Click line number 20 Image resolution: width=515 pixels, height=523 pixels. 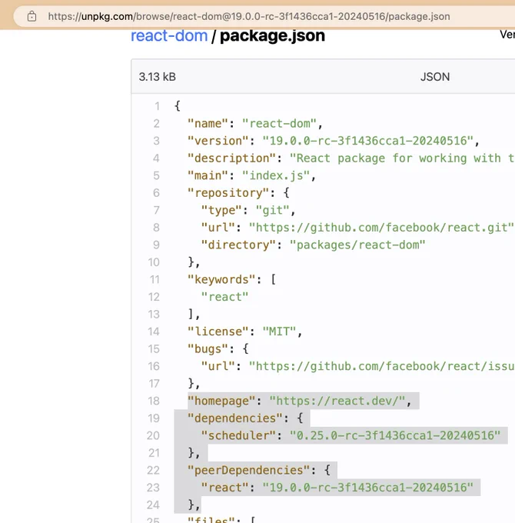[x=153, y=435]
